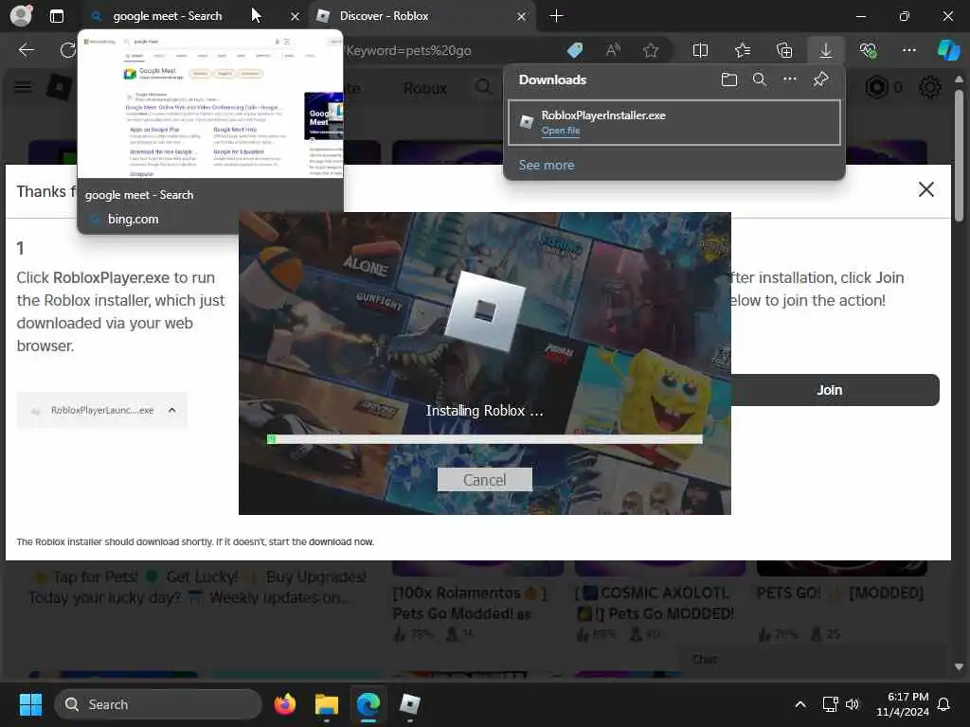Show hidden system tray icons

coord(799,704)
